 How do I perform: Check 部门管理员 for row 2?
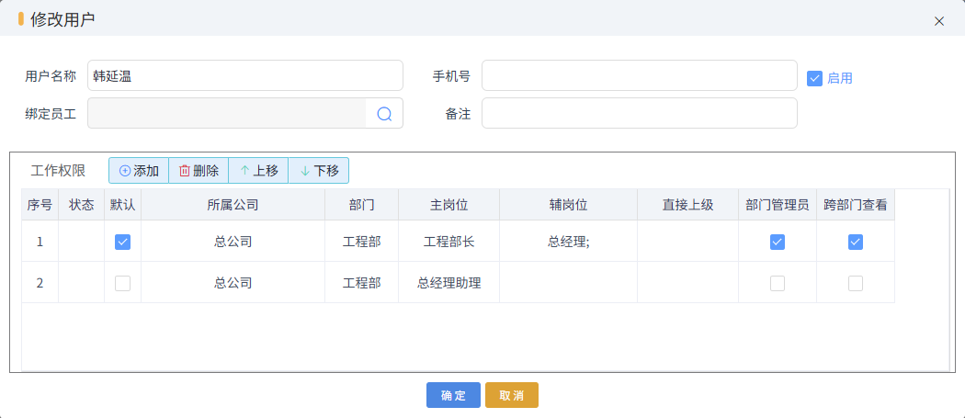point(778,283)
